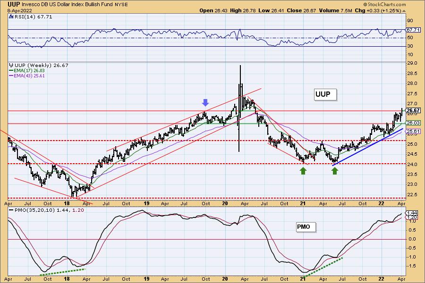This screenshot has width=425, height=283.
Task: Select the PMO annotation label box
Action: 306,227
